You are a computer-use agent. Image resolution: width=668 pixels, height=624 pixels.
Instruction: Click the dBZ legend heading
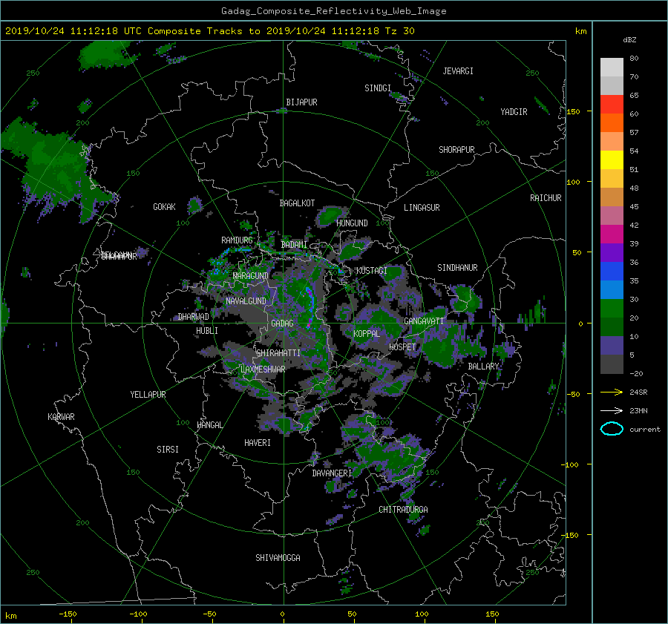tap(629, 40)
